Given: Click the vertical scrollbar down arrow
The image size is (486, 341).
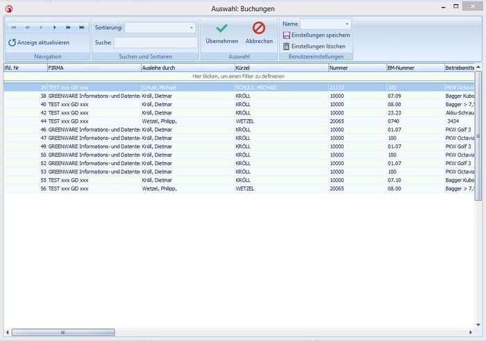Looking at the screenshot, I should 478,324.
